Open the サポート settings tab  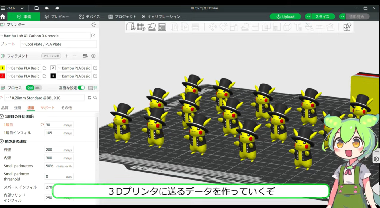click(48, 108)
